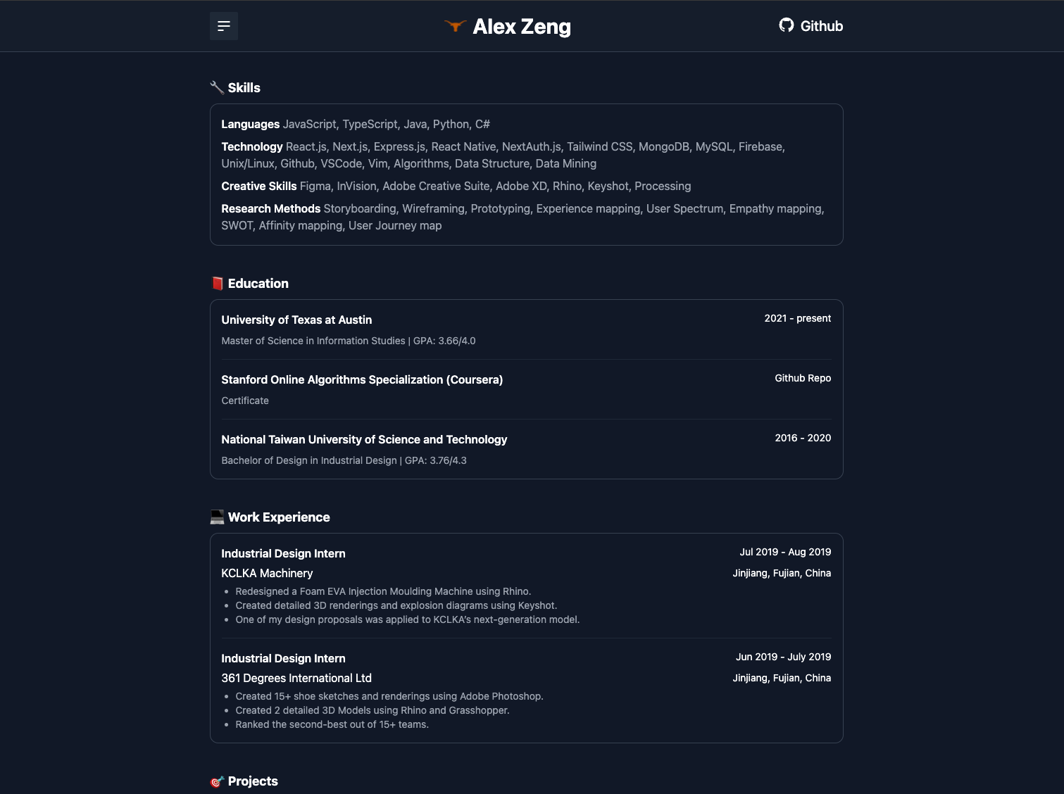
Task: Click the dart icon beside Projects
Action: coord(217,781)
